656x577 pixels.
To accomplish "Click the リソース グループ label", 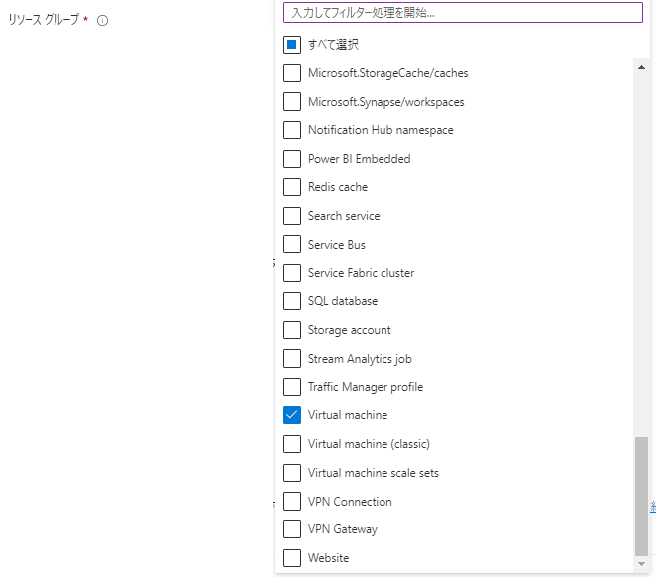I will tap(44, 19).
